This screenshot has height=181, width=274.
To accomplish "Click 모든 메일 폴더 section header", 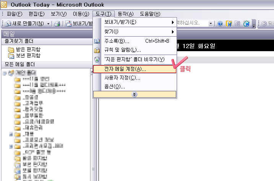I will pyautogui.click(x=47, y=65).
